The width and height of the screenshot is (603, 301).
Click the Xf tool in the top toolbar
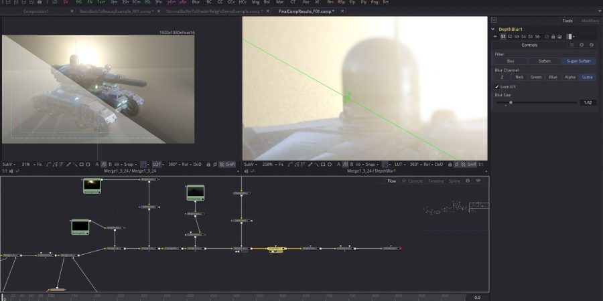(x=317, y=3)
